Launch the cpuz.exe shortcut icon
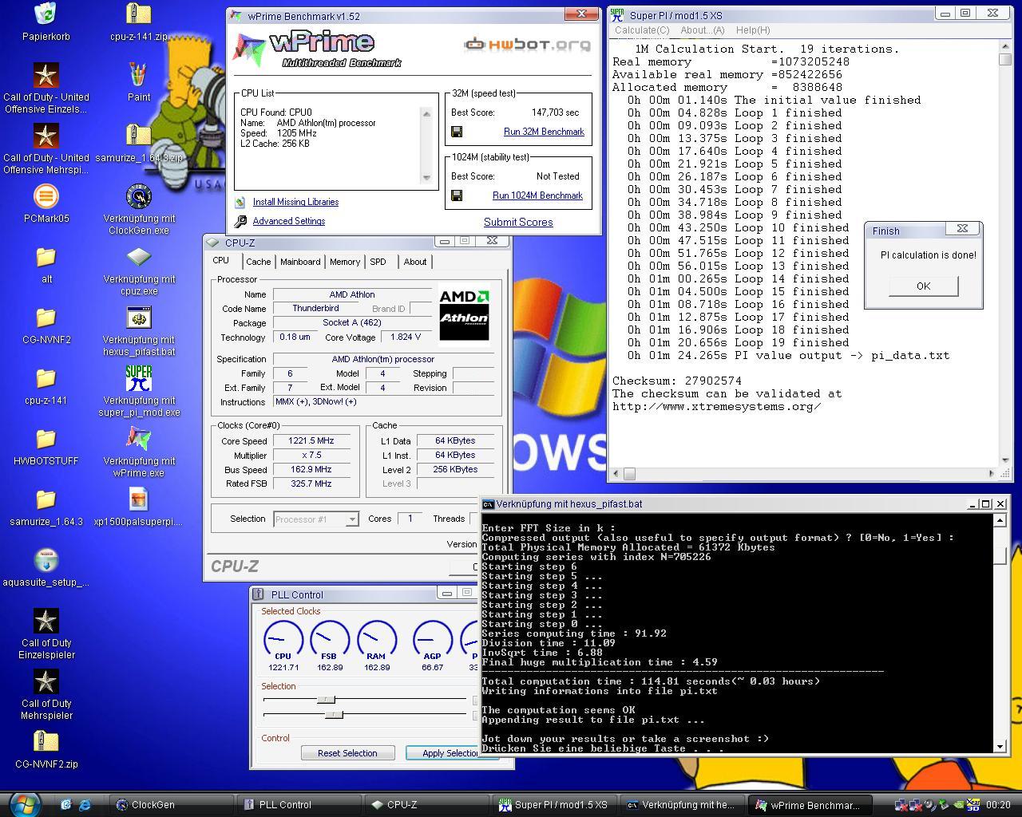 point(139,257)
